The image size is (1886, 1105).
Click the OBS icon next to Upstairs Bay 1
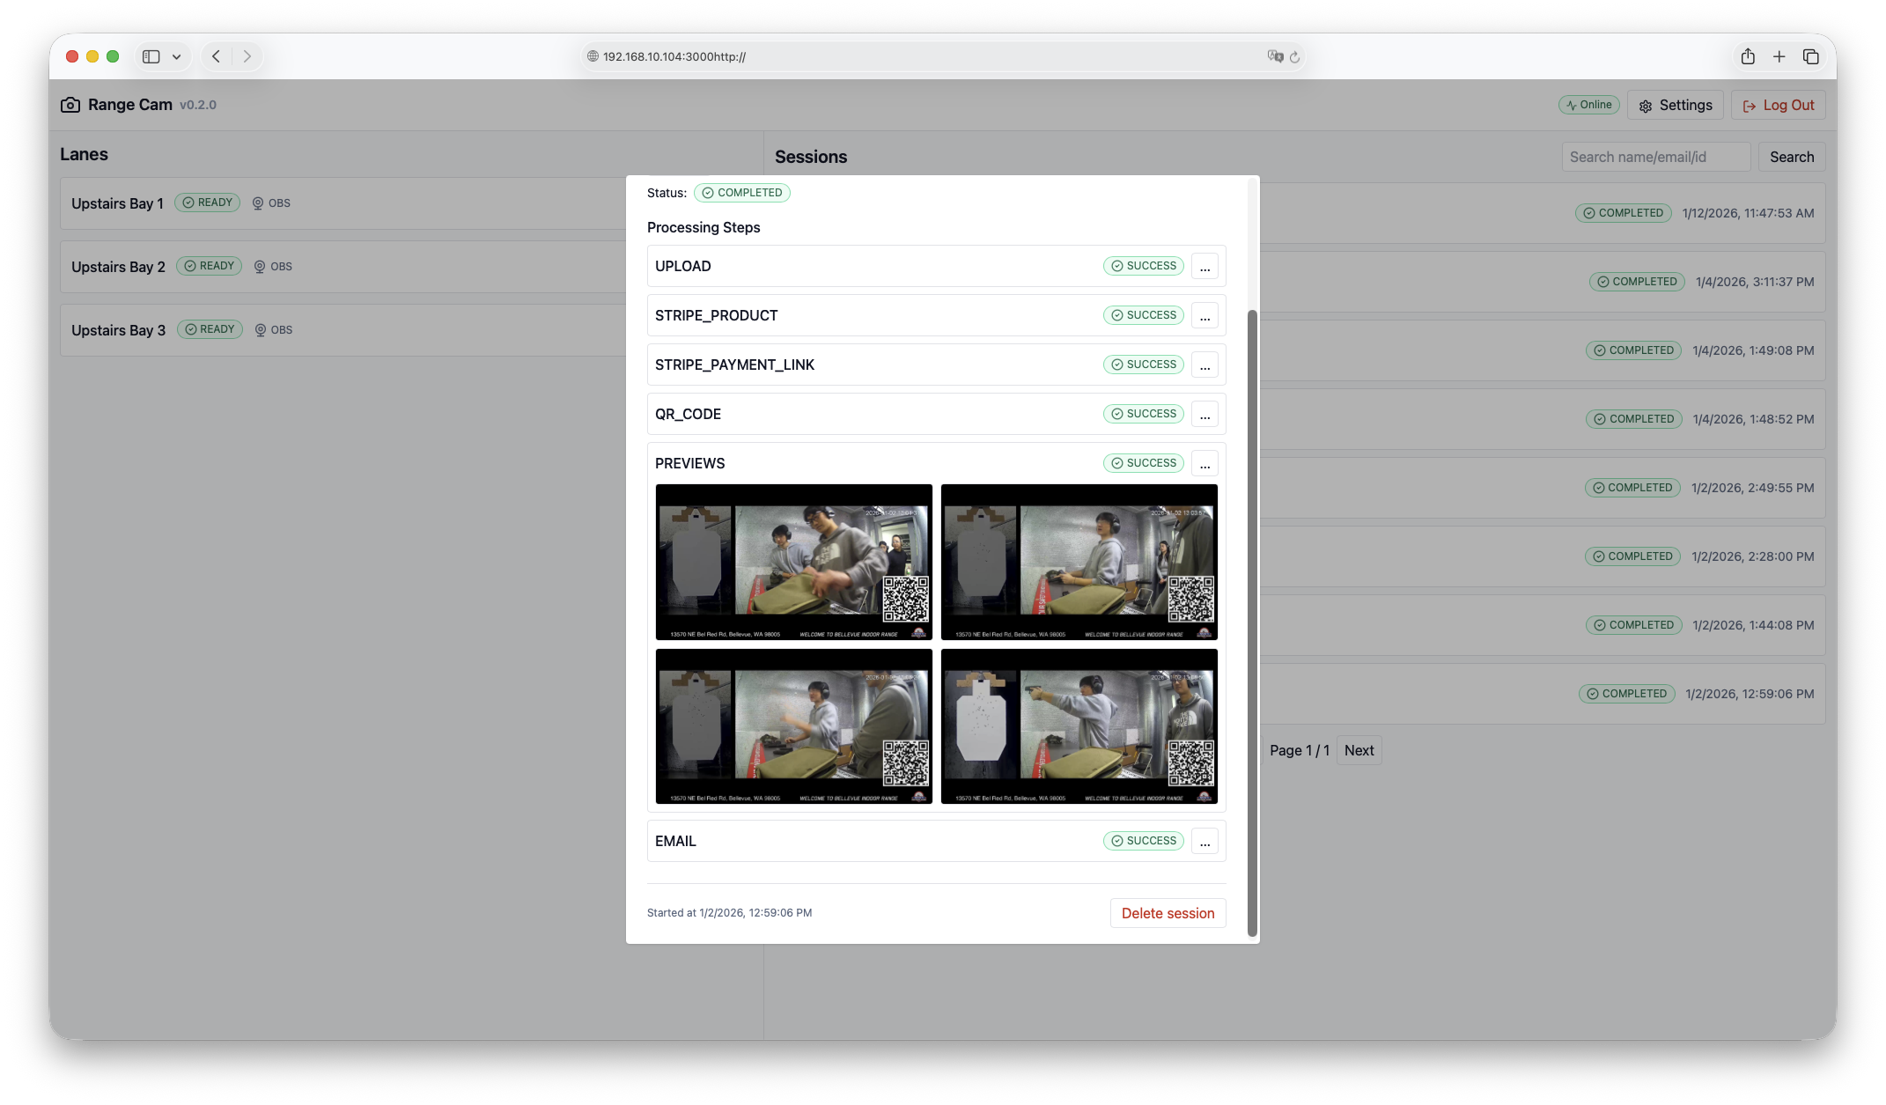(x=258, y=203)
